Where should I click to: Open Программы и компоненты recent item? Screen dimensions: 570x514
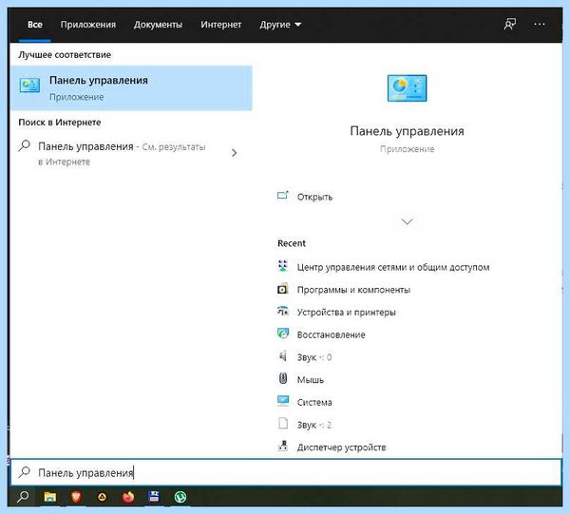353,290
